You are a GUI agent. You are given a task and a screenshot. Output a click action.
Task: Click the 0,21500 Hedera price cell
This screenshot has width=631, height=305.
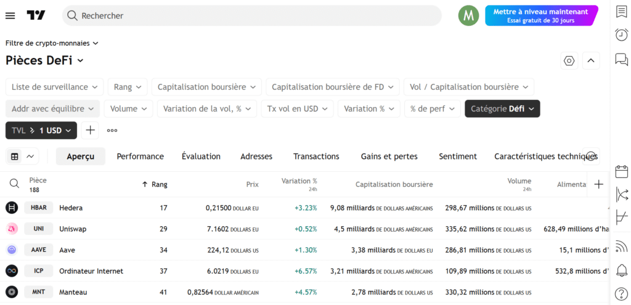coord(232,208)
